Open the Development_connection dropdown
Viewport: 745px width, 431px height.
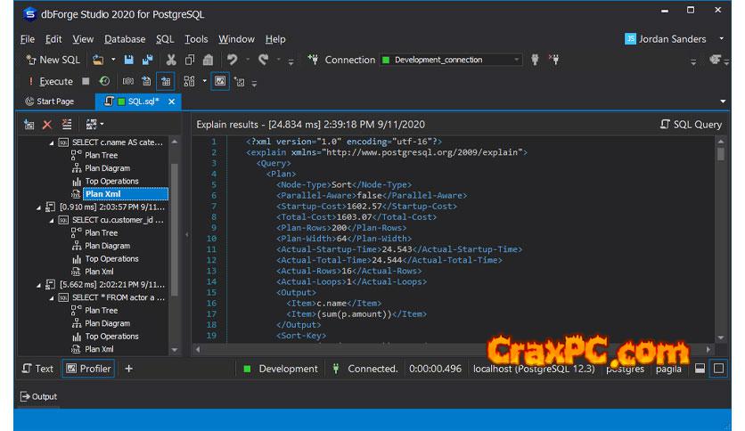516,60
